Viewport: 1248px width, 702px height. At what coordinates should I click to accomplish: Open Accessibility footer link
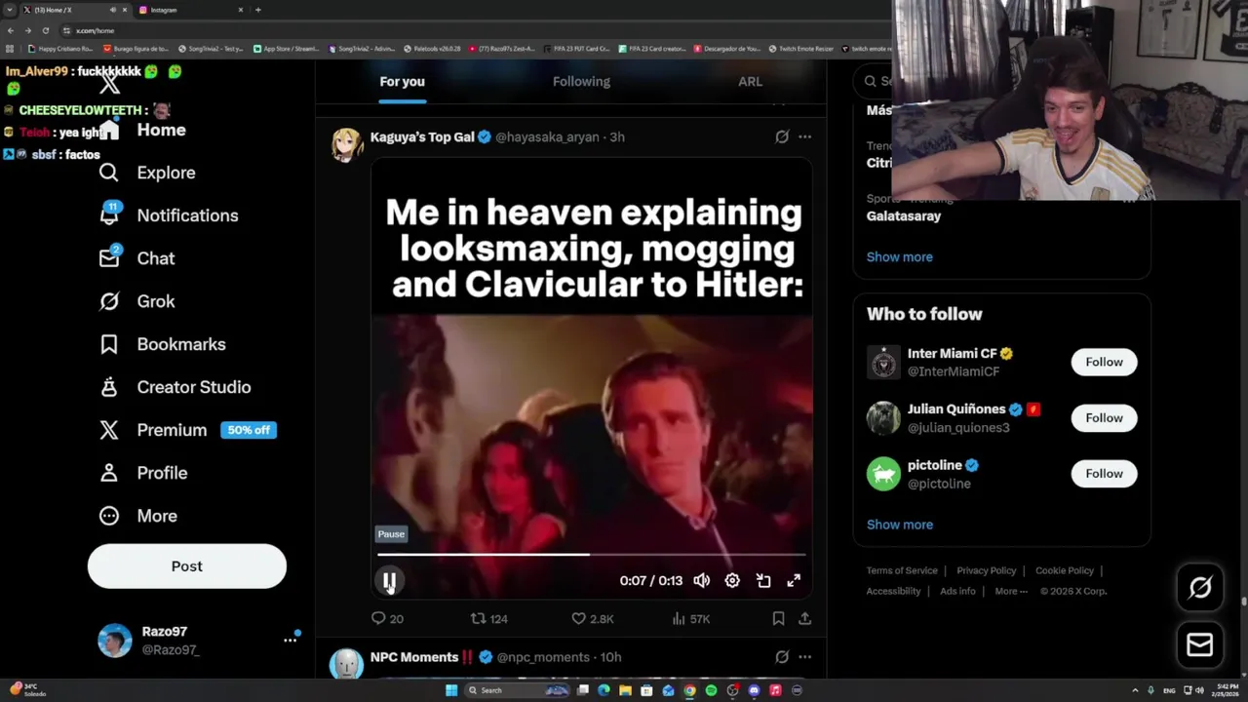893,591
